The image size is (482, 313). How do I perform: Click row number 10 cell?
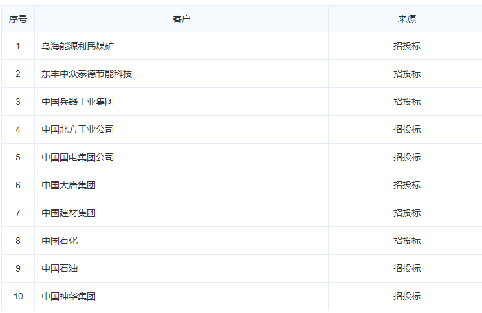[18, 296]
